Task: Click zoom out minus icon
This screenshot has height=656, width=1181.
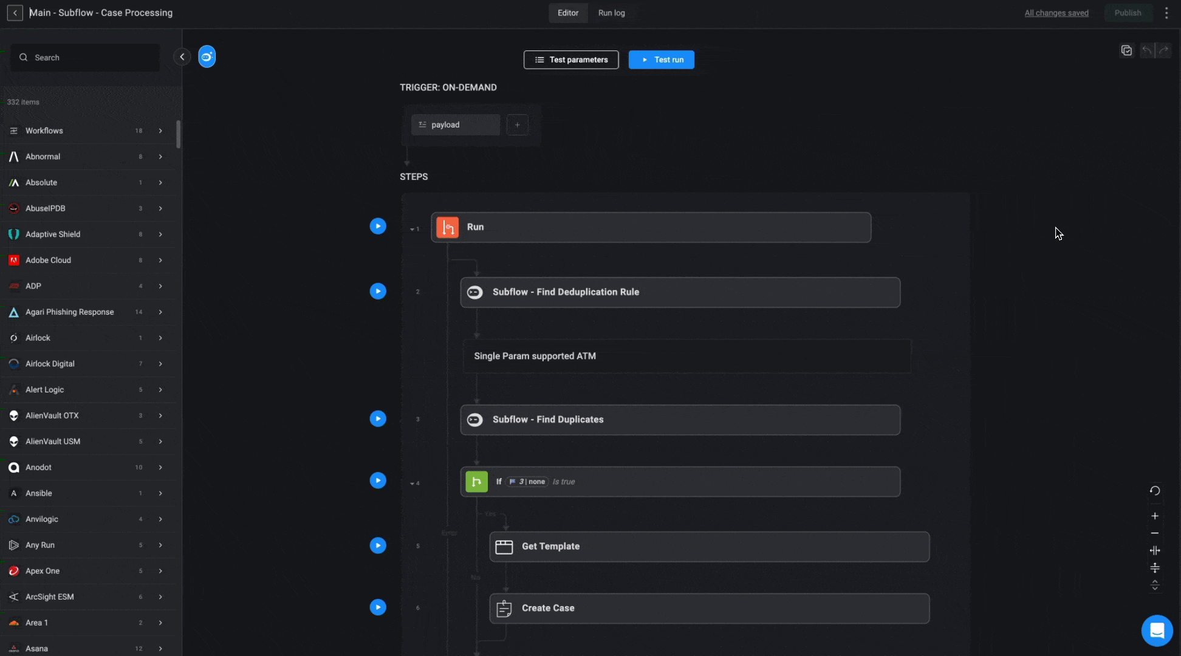Action: point(1155,533)
